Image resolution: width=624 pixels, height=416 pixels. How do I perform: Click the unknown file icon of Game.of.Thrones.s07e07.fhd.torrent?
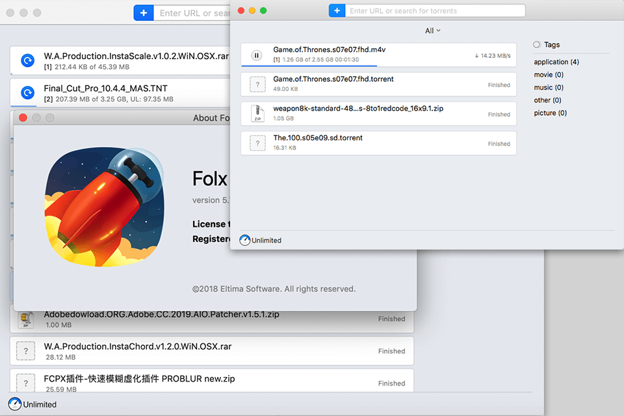(x=257, y=84)
